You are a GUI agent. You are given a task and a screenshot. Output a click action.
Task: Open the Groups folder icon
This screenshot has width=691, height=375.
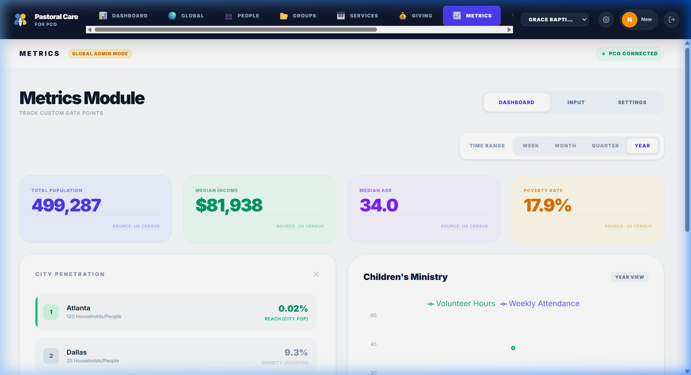(284, 16)
